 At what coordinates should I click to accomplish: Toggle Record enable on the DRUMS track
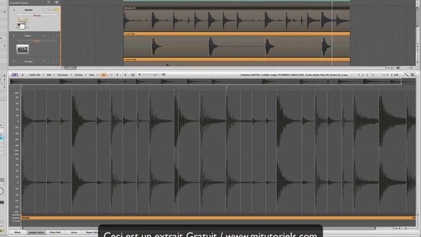(49, 10)
